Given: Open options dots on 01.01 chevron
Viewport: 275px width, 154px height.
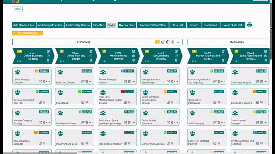Looking at the screenshot, I should coord(19,61).
